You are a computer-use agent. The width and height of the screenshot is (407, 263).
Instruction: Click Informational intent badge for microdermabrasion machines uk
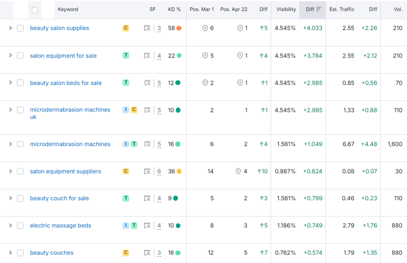[126, 110]
